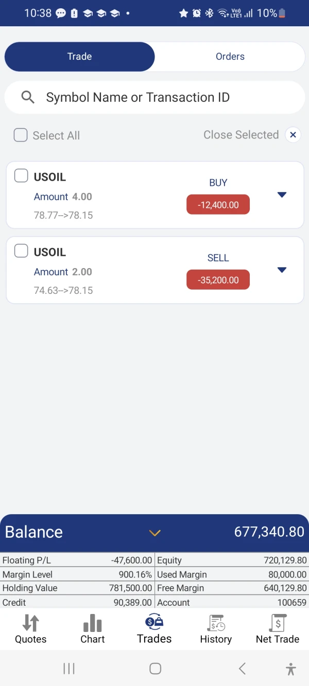Tap the accessibility figure icon
The image size is (309, 686).
tap(291, 669)
